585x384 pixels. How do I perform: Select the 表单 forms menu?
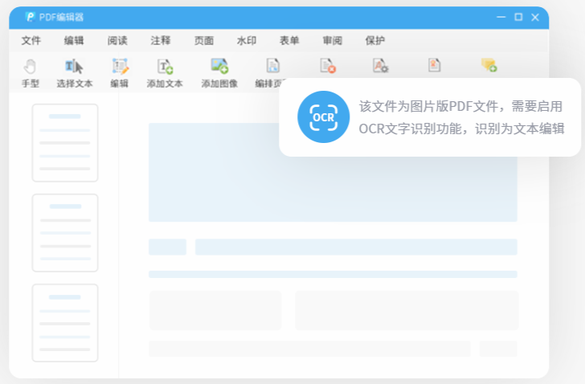tap(289, 41)
